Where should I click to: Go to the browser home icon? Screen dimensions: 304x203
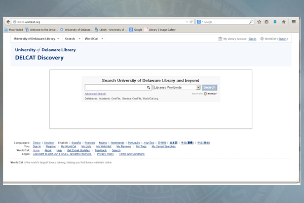[x=284, y=22]
